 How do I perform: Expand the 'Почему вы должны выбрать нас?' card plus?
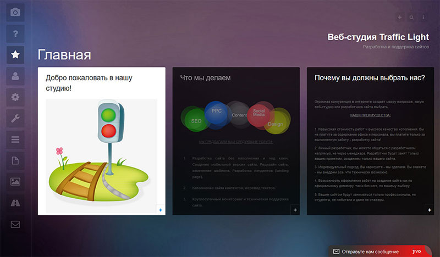[x=430, y=210]
